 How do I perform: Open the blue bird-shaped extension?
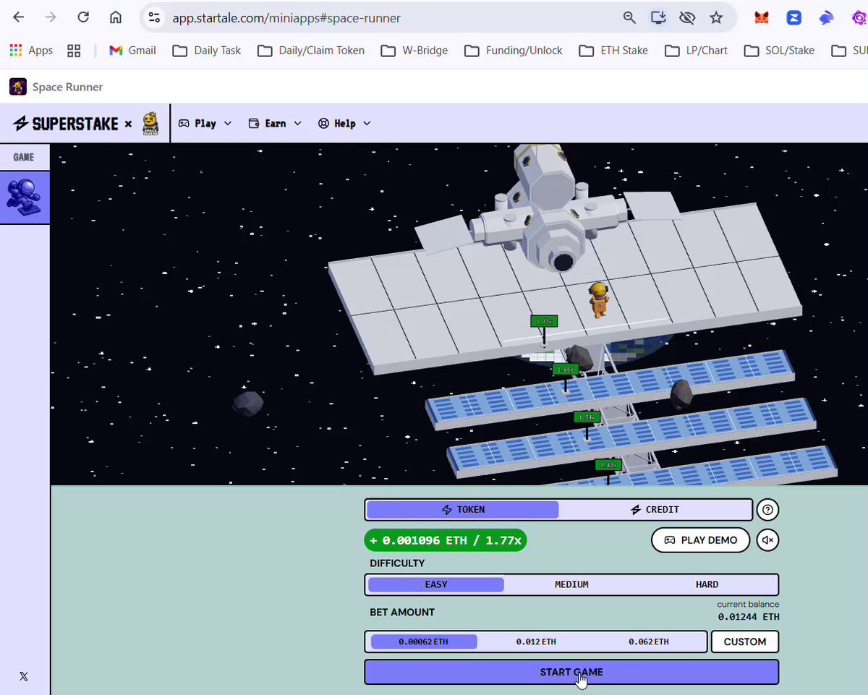[827, 18]
